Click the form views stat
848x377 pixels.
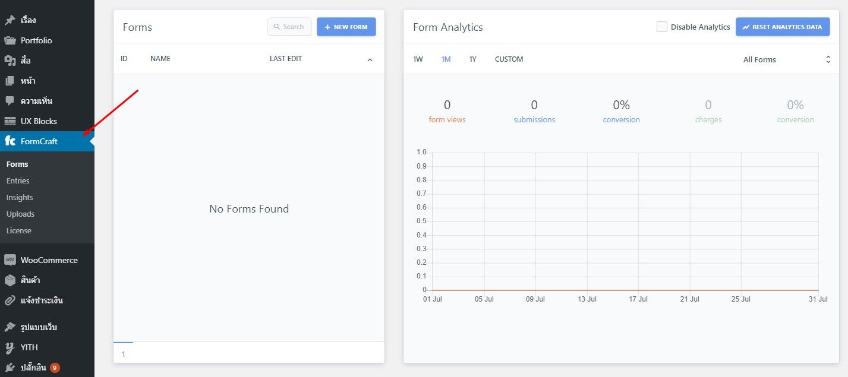pyautogui.click(x=447, y=112)
